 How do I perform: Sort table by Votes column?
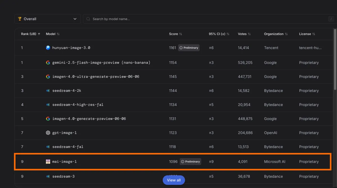(x=244, y=34)
